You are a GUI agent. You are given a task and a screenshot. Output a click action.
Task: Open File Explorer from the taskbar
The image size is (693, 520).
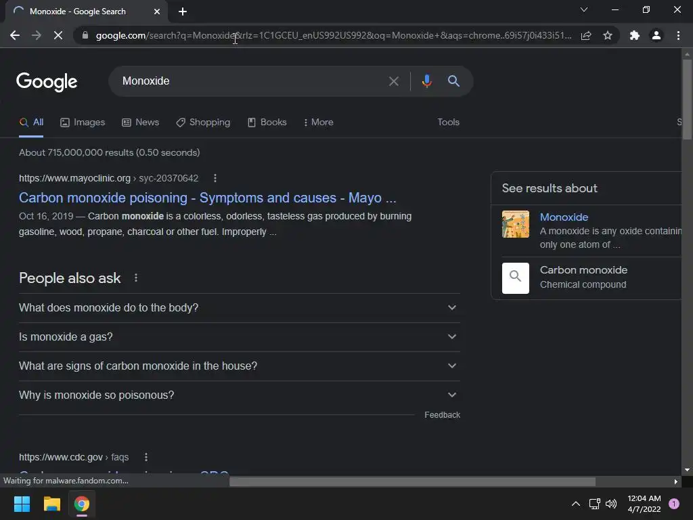click(x=51, y=504)
